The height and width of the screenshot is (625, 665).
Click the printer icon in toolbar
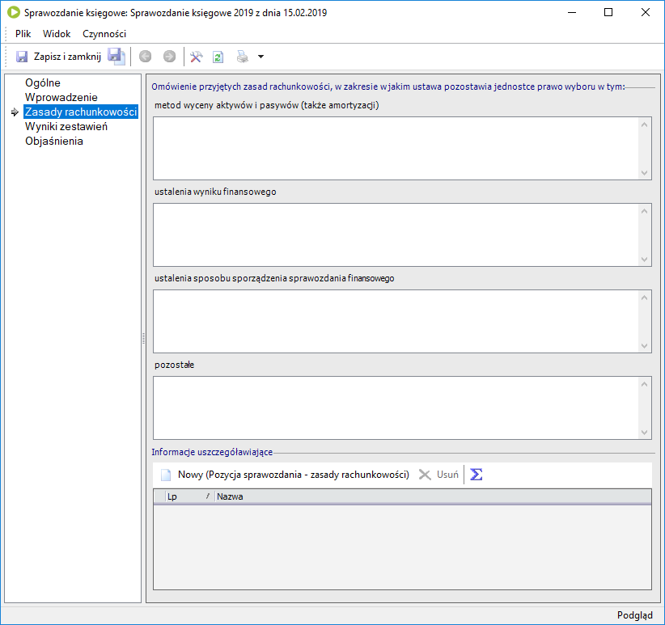tap(242, 57)
